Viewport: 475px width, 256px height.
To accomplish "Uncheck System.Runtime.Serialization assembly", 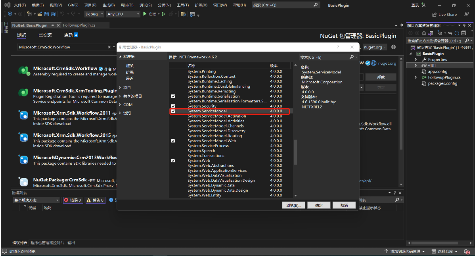I will tap(173, 96).
